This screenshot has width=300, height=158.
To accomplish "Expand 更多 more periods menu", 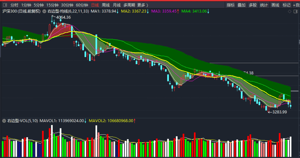I will tap(143, 5).
